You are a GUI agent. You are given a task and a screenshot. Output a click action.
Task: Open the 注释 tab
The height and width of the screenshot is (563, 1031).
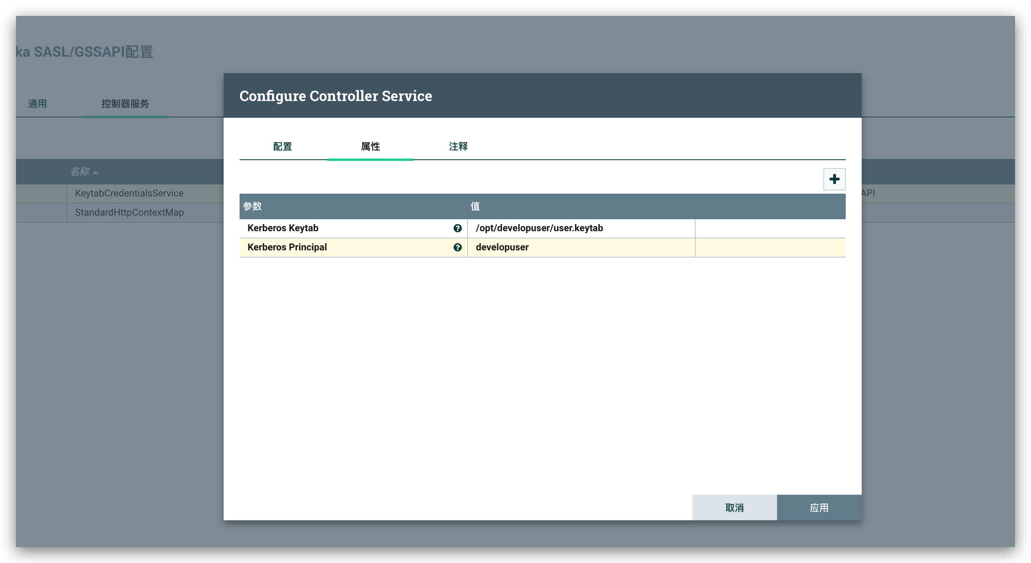(x=458, y=147)
